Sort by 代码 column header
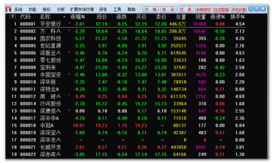272x163 pixels. (25, 17)
